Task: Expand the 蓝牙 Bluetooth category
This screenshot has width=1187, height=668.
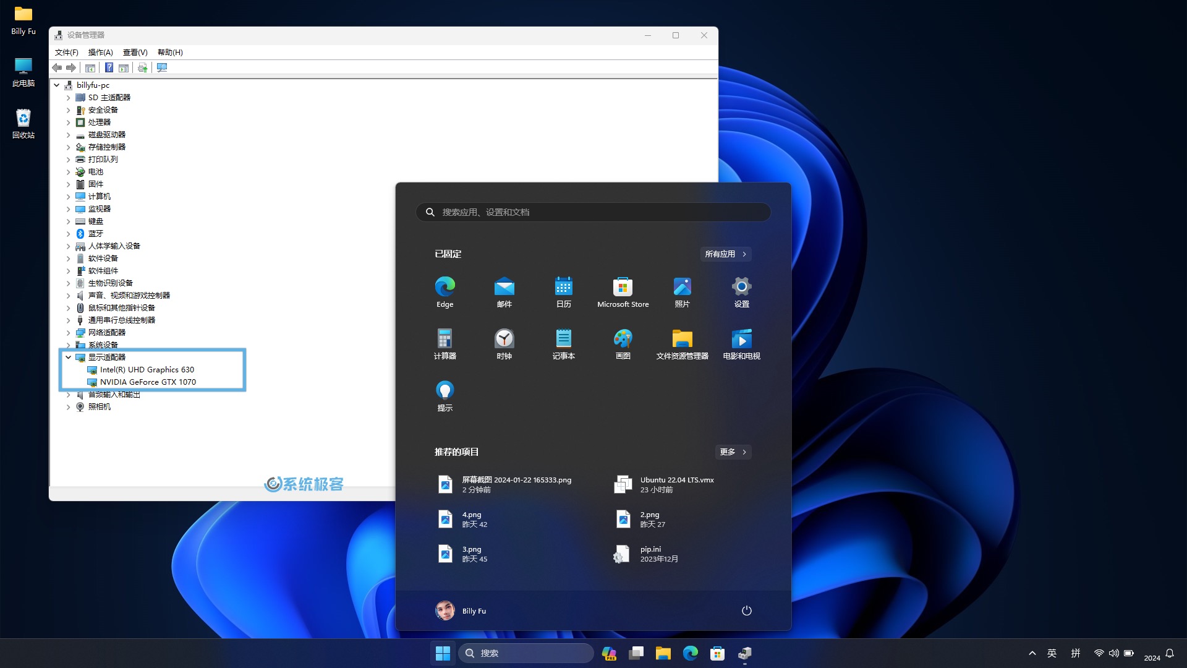Action: [x=69, y=234]
